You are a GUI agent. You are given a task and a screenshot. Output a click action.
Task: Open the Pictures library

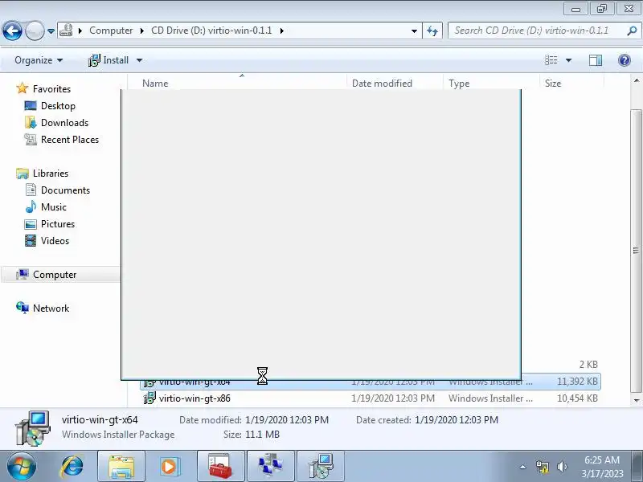(x=58, y=224)
